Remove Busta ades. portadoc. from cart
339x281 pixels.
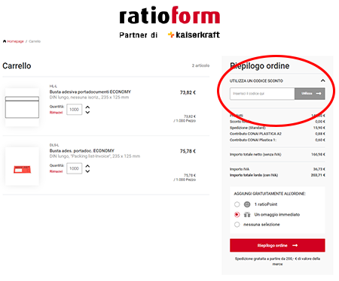(56, 171)
